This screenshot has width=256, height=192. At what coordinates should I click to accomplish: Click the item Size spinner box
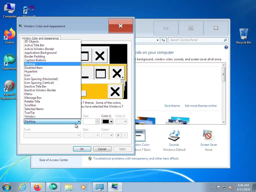pyautogui.click(x=91, y=121)
